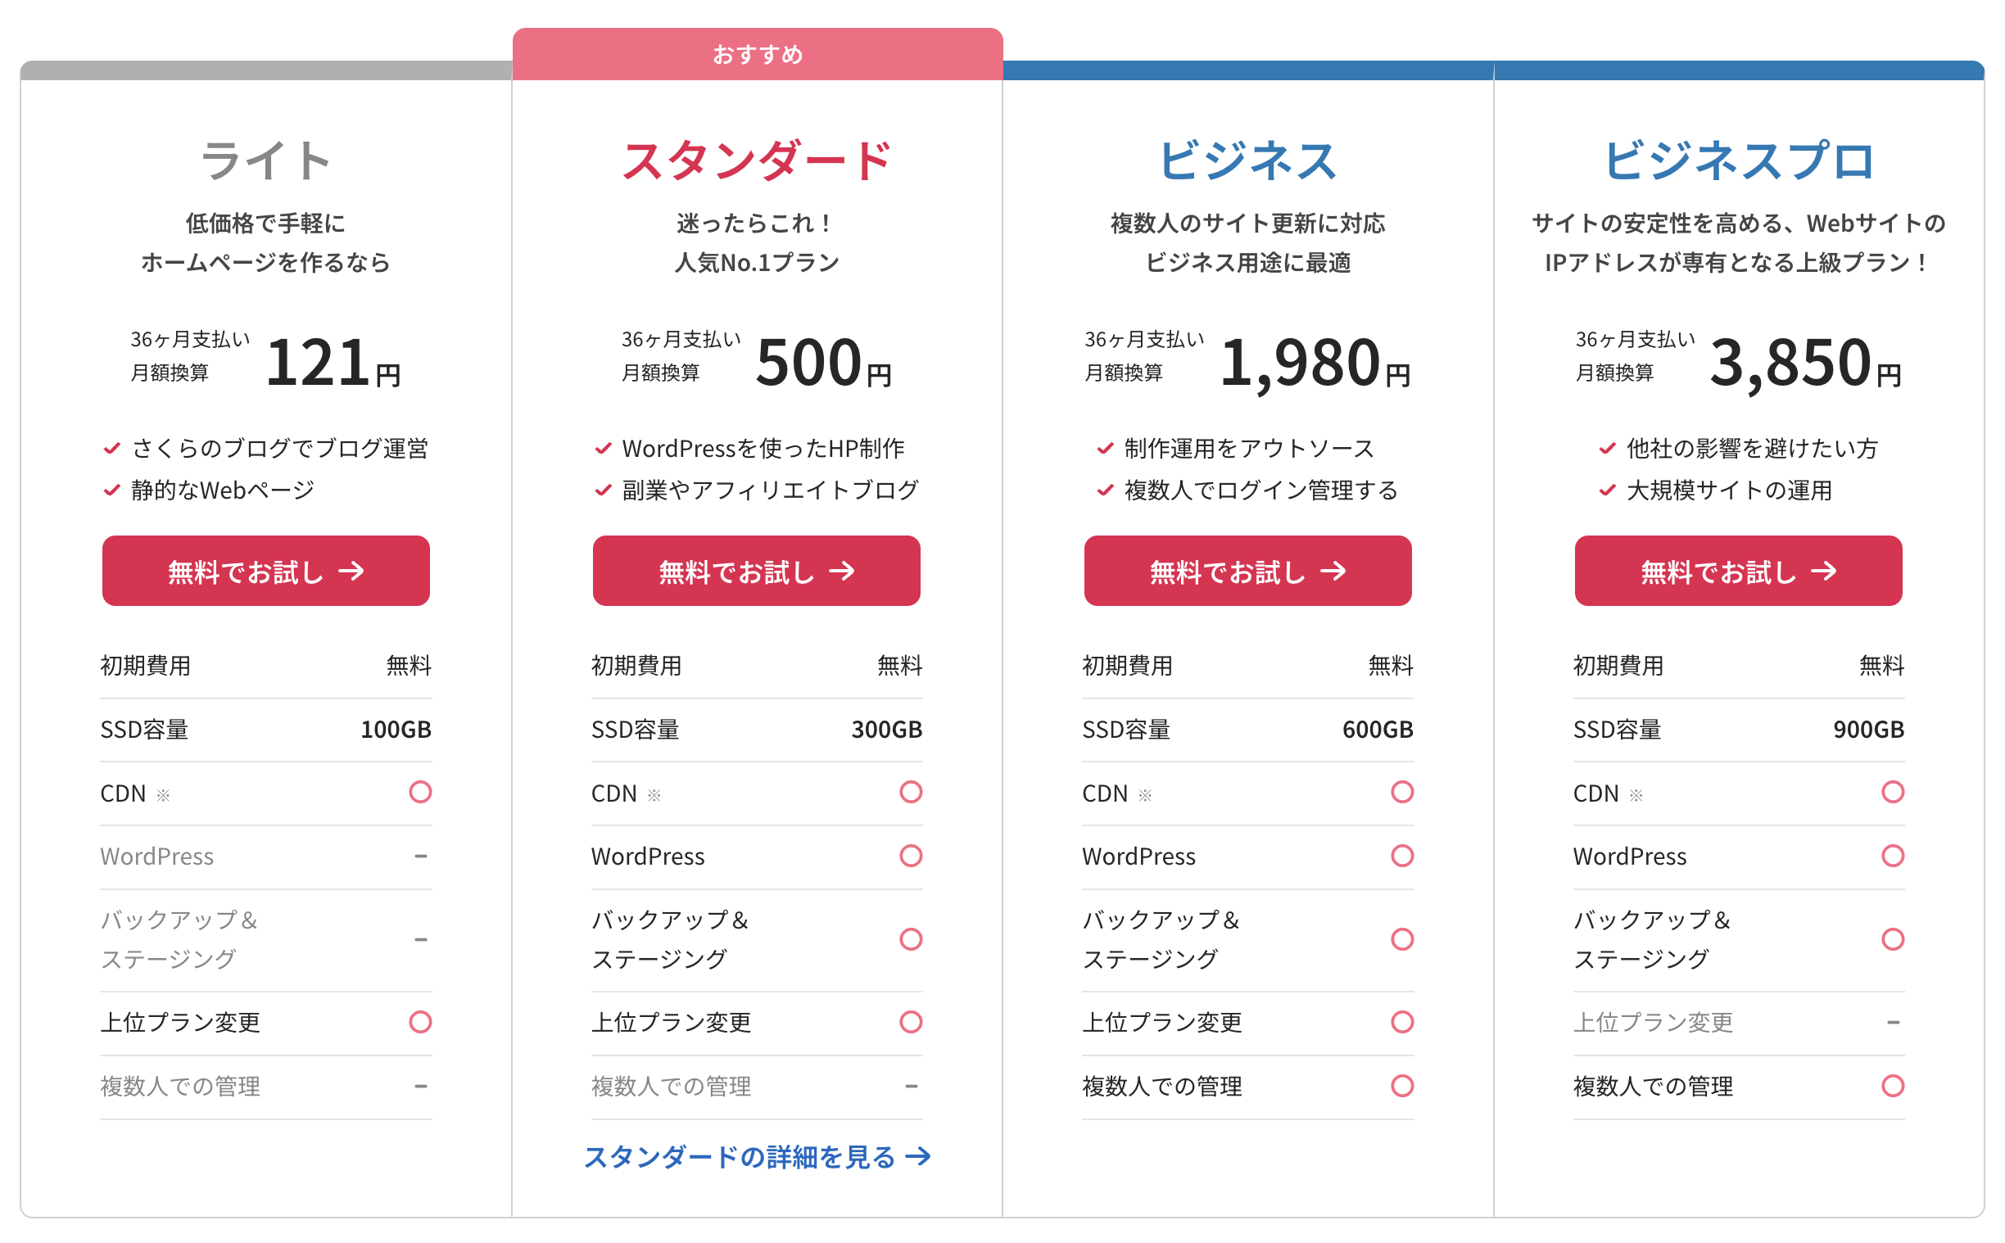Click CDN circle icon in ライト plan

coord(420,792)
